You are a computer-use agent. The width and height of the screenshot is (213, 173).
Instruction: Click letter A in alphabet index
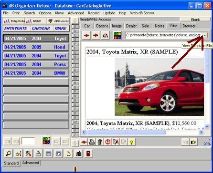click(75, 27)
